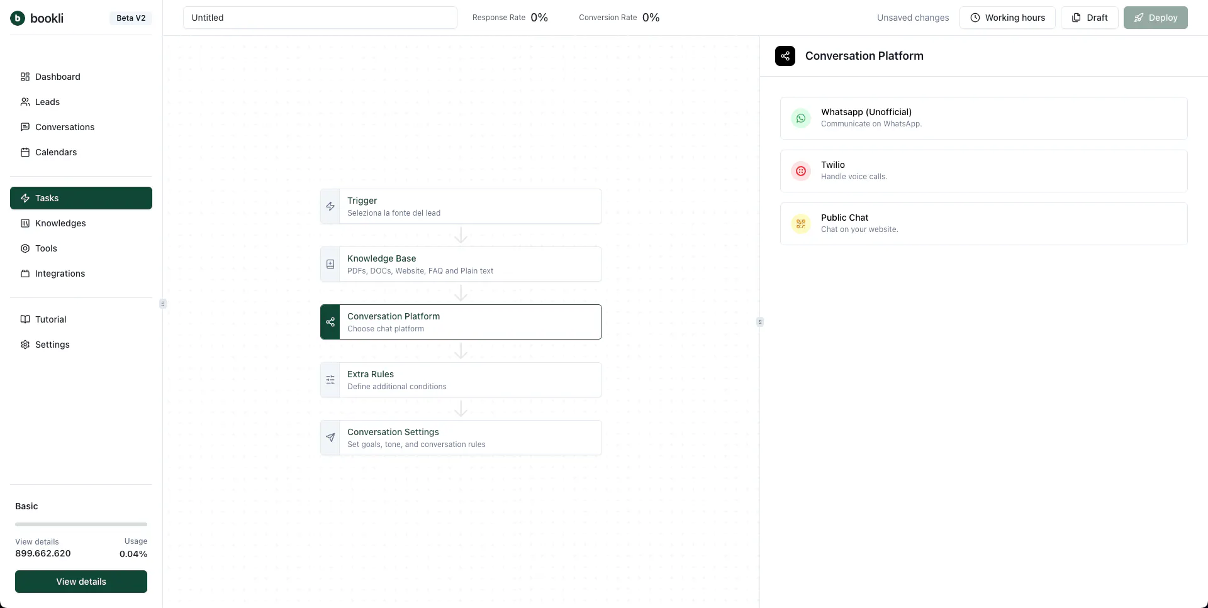Click the 0.04% usage value
The width and height of the screenshot is (1208, 608).
(x=133, y=554)
